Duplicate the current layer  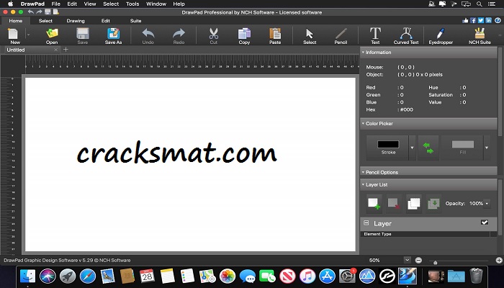click(414, 204)
